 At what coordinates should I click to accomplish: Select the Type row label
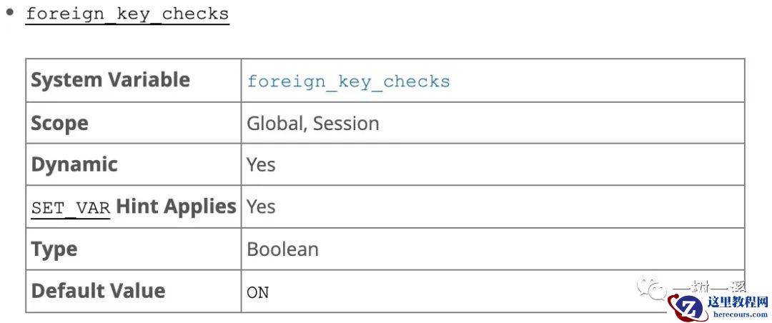tap(54, 249)
